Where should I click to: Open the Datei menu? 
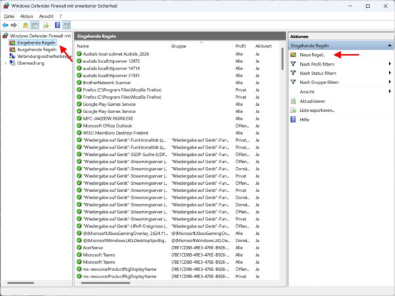click(x=9, y=16)
